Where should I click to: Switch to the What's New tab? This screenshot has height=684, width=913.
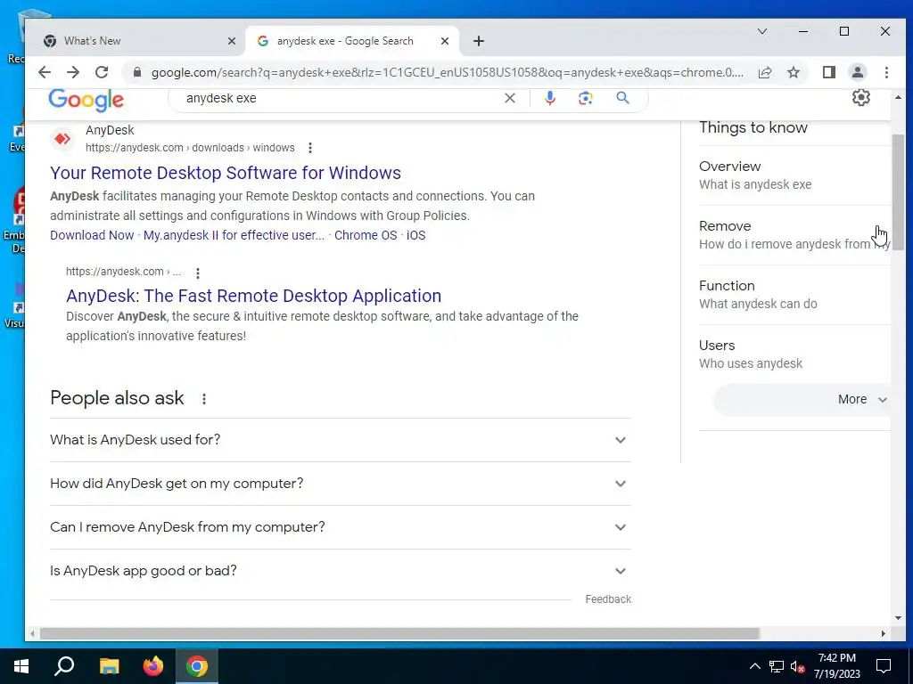point(136,41)
